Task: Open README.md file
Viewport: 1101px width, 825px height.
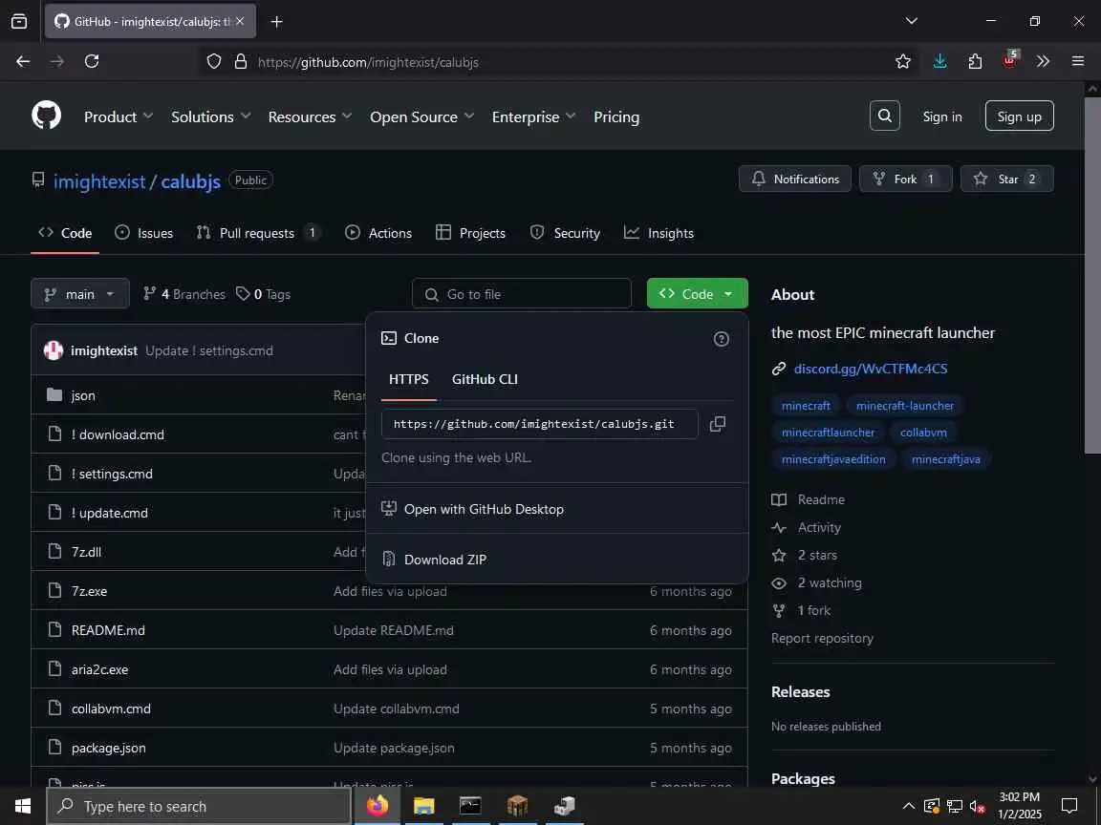Action: (x=108, y=630)
